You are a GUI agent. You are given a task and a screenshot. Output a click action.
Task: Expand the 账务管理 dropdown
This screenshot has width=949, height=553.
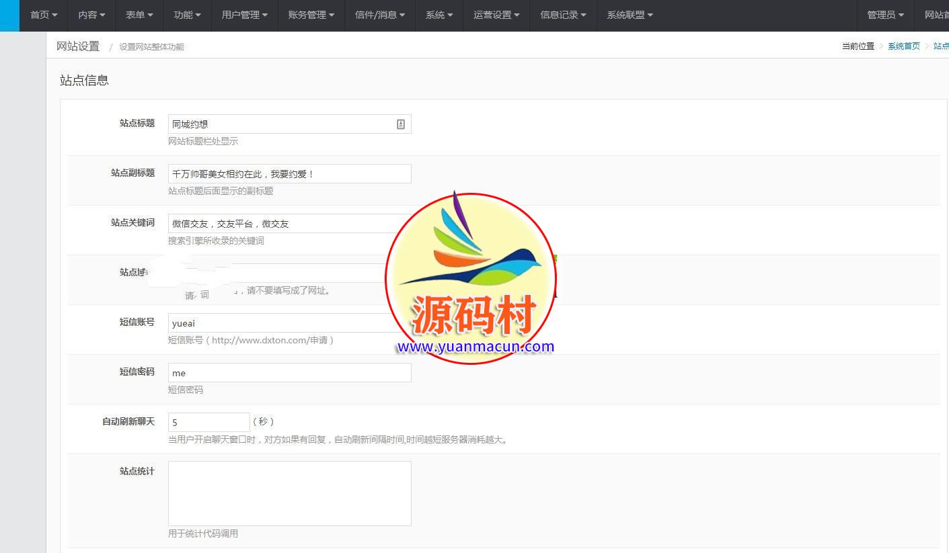click(311, 15)
